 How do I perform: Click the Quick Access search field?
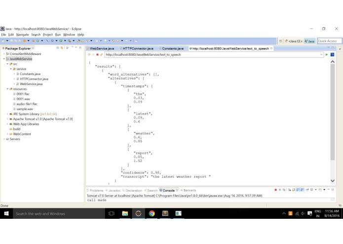coord(330,41)
